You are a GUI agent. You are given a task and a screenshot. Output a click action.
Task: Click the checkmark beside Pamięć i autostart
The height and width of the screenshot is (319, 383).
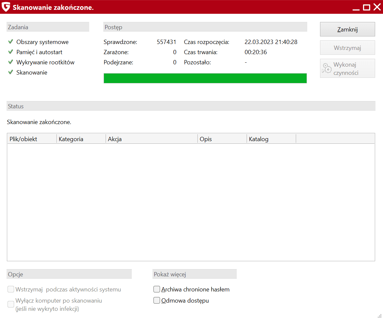point(10,52)
